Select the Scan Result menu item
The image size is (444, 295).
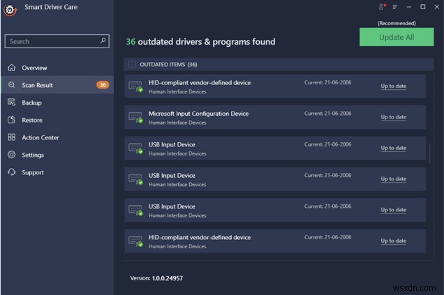pos(37,85)
